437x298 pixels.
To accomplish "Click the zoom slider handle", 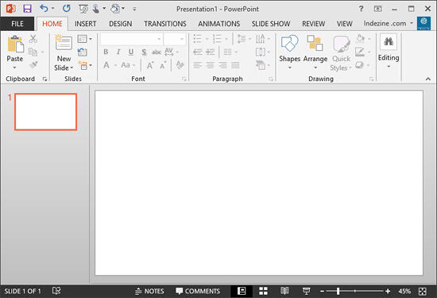I will click(338, 292).
